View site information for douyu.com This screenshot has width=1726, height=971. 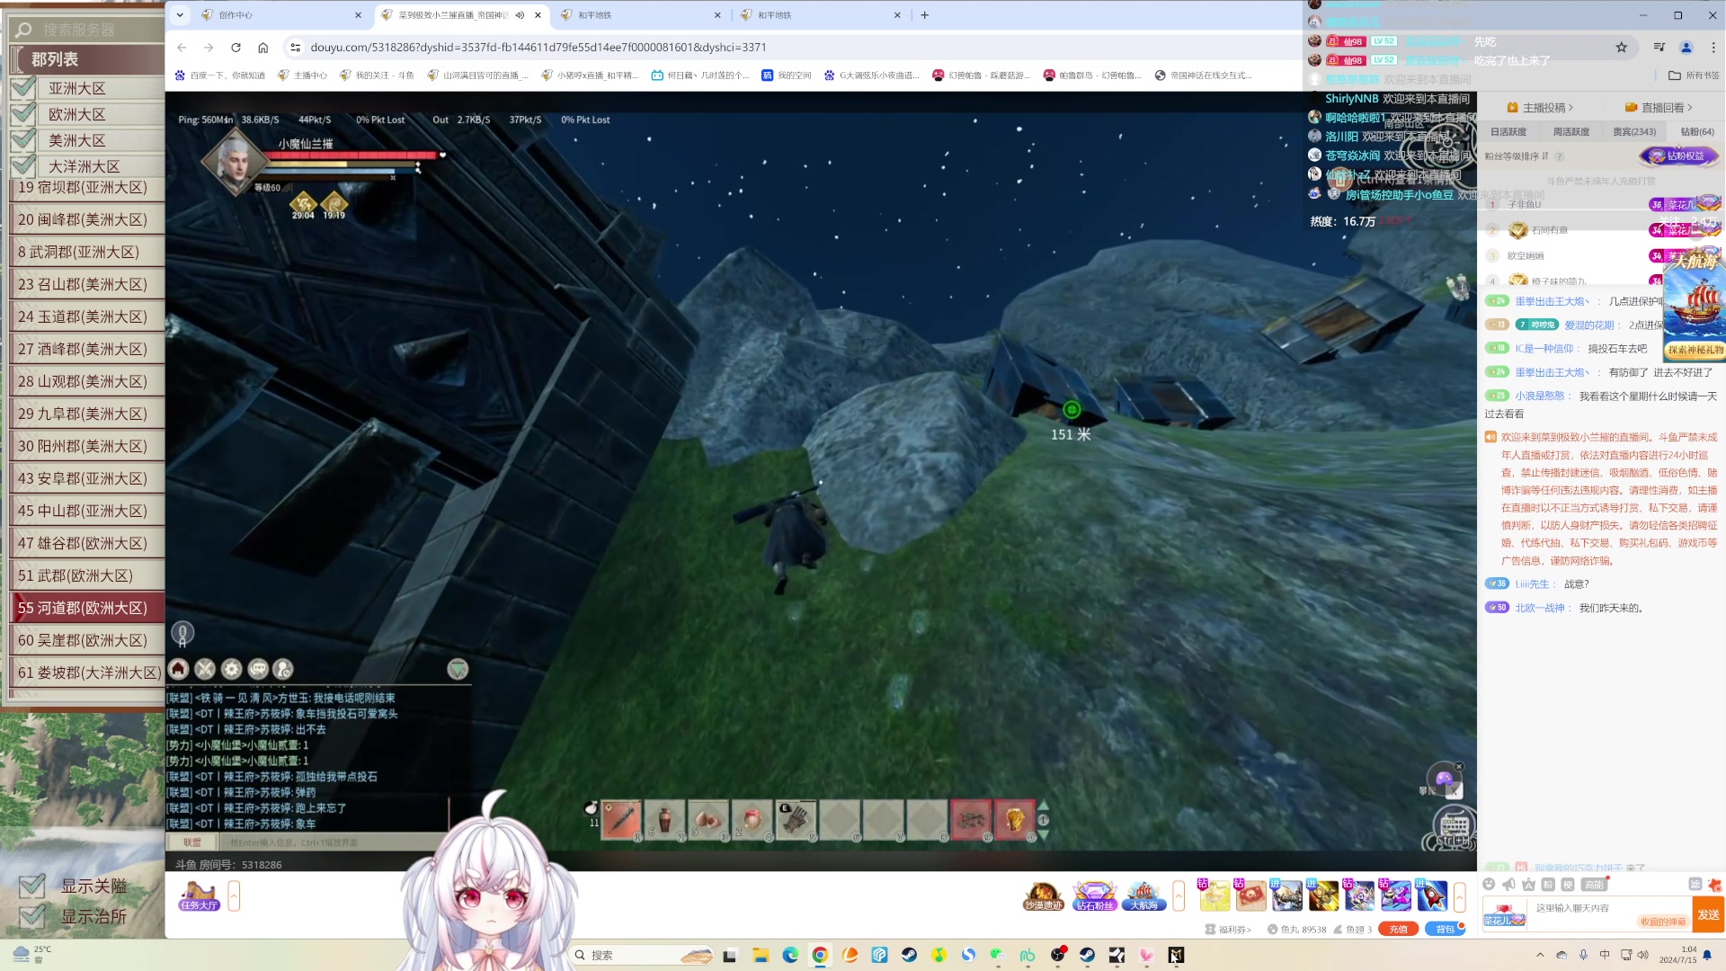[295, 47]
